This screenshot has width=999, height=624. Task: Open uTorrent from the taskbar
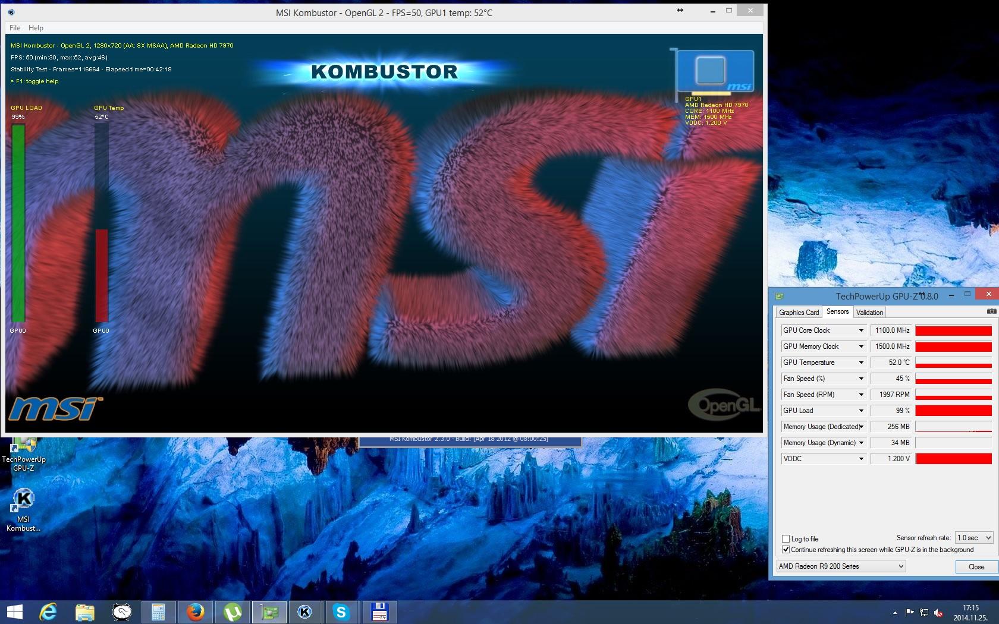point(232,612)
